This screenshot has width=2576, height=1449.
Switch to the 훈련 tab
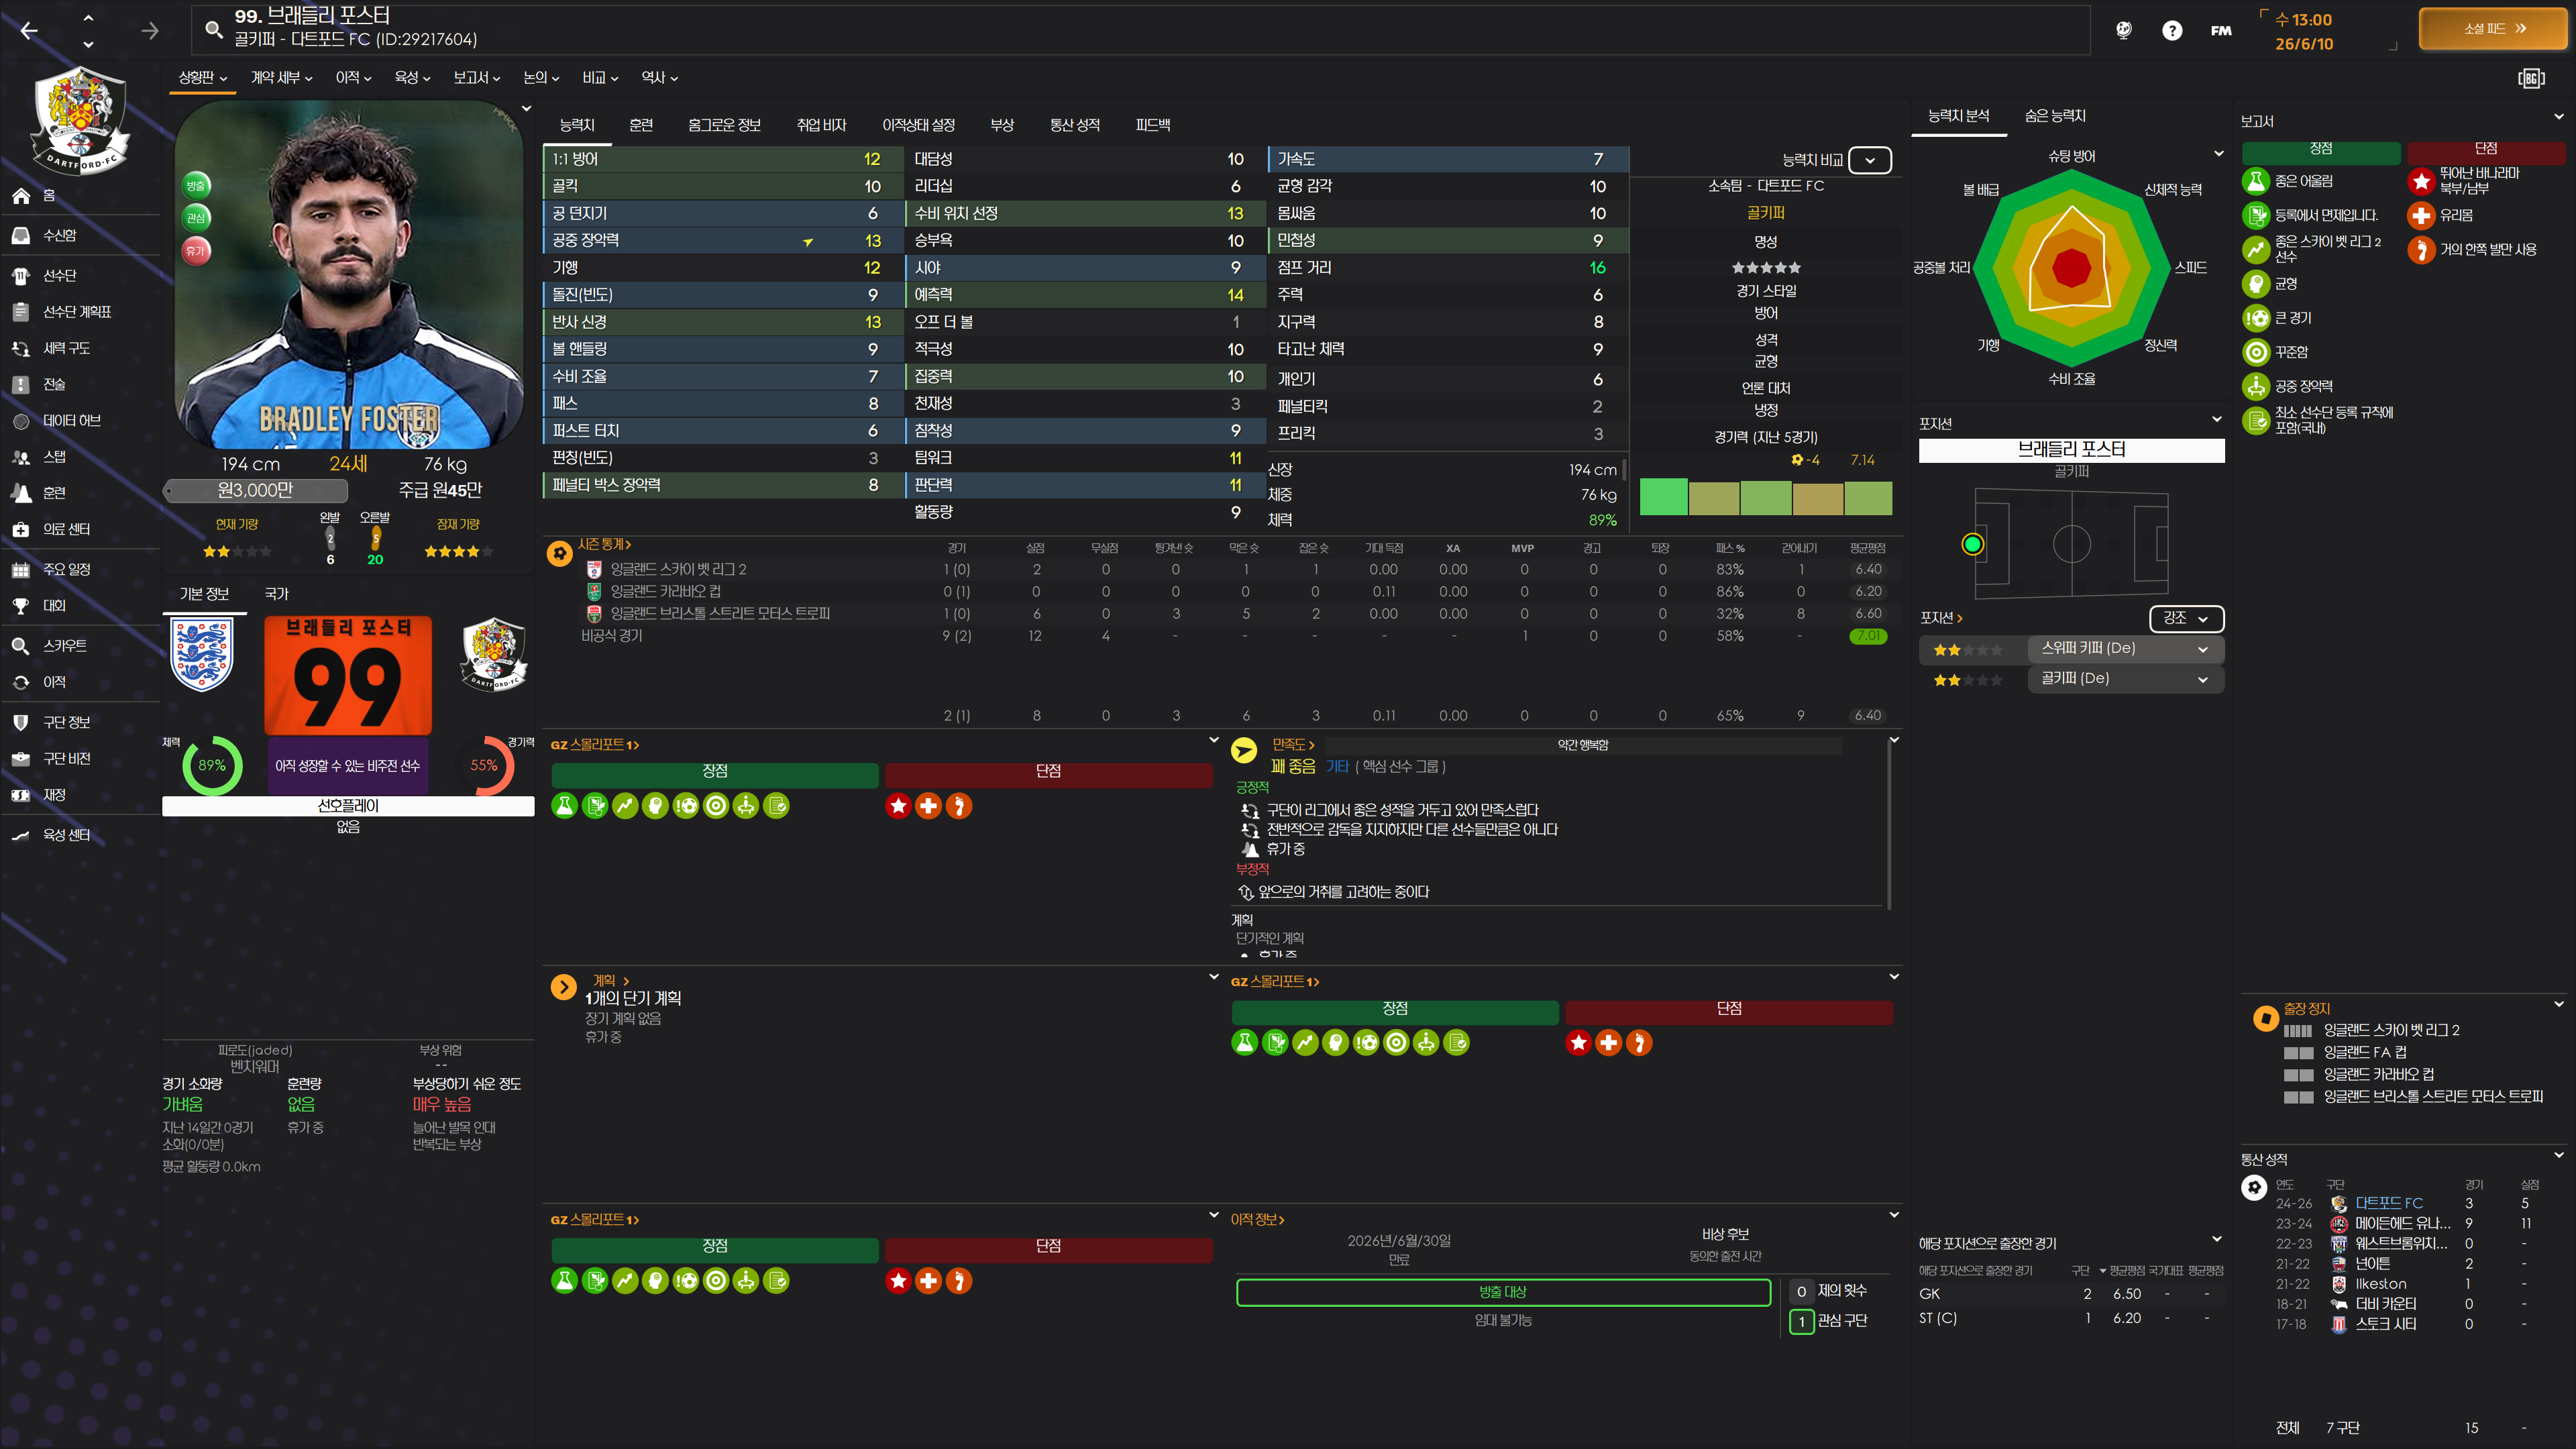[x=641, y=125]
